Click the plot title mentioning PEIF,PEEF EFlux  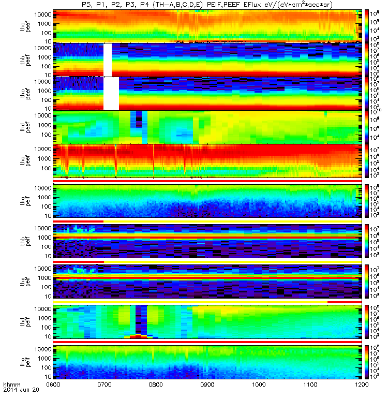(x=207, y=5)
